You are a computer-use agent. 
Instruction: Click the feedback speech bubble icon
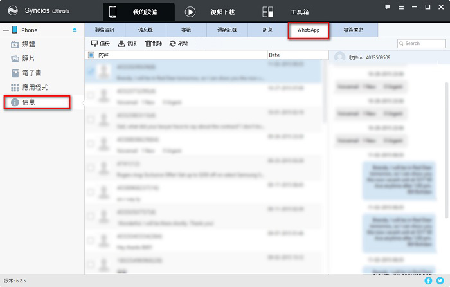coord(388,7)
